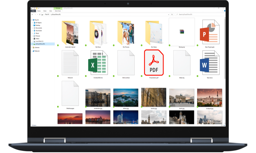Select the Backup.zip archive icon
This screenshot has height=153, width=256.
tap(182, 32)
